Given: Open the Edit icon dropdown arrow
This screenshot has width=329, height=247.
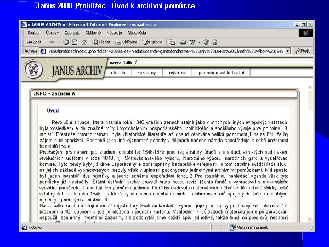Looking at the screenshot, I should click(199, 42).
